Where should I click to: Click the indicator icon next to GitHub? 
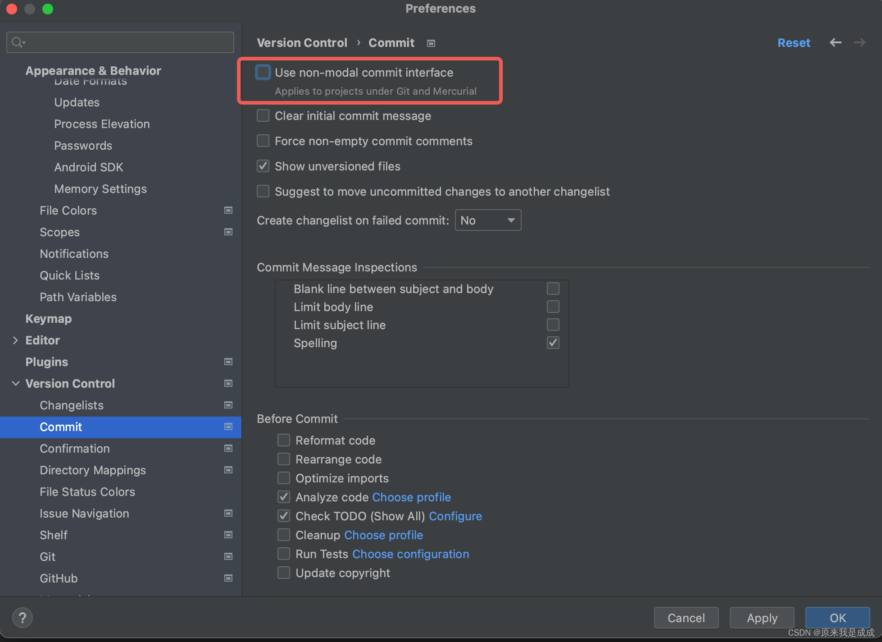click(228, 578)
